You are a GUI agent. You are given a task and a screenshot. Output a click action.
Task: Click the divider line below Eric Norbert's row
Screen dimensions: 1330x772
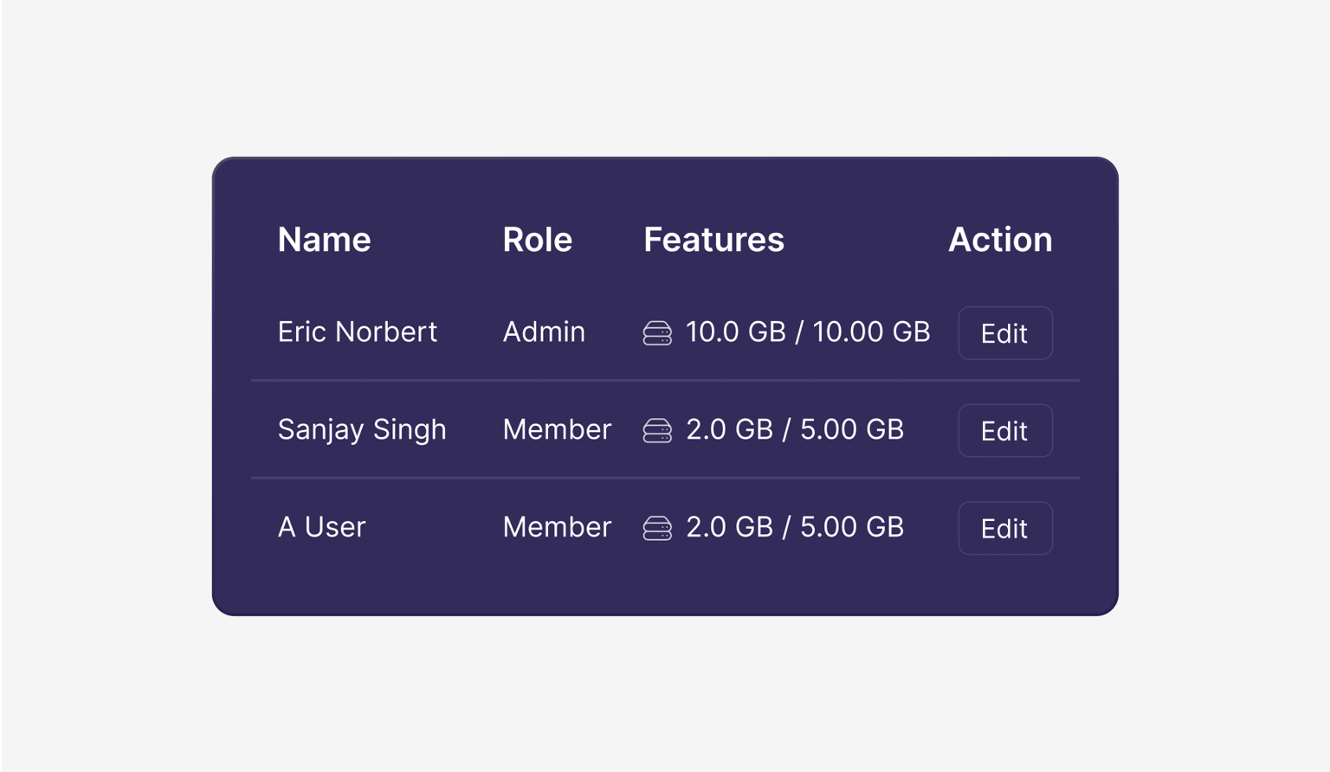665,380
